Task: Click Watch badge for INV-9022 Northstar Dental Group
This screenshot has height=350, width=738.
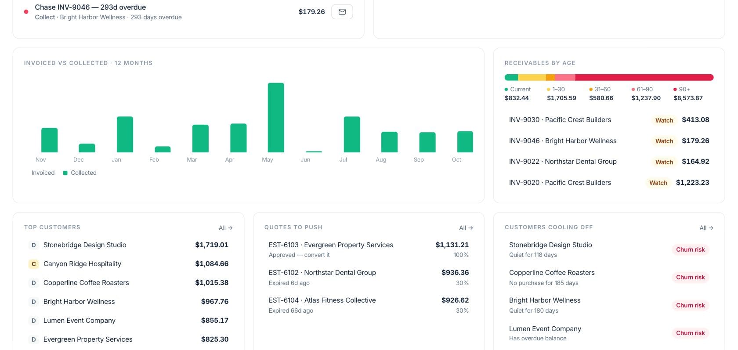Action: [x=664, y=162]
